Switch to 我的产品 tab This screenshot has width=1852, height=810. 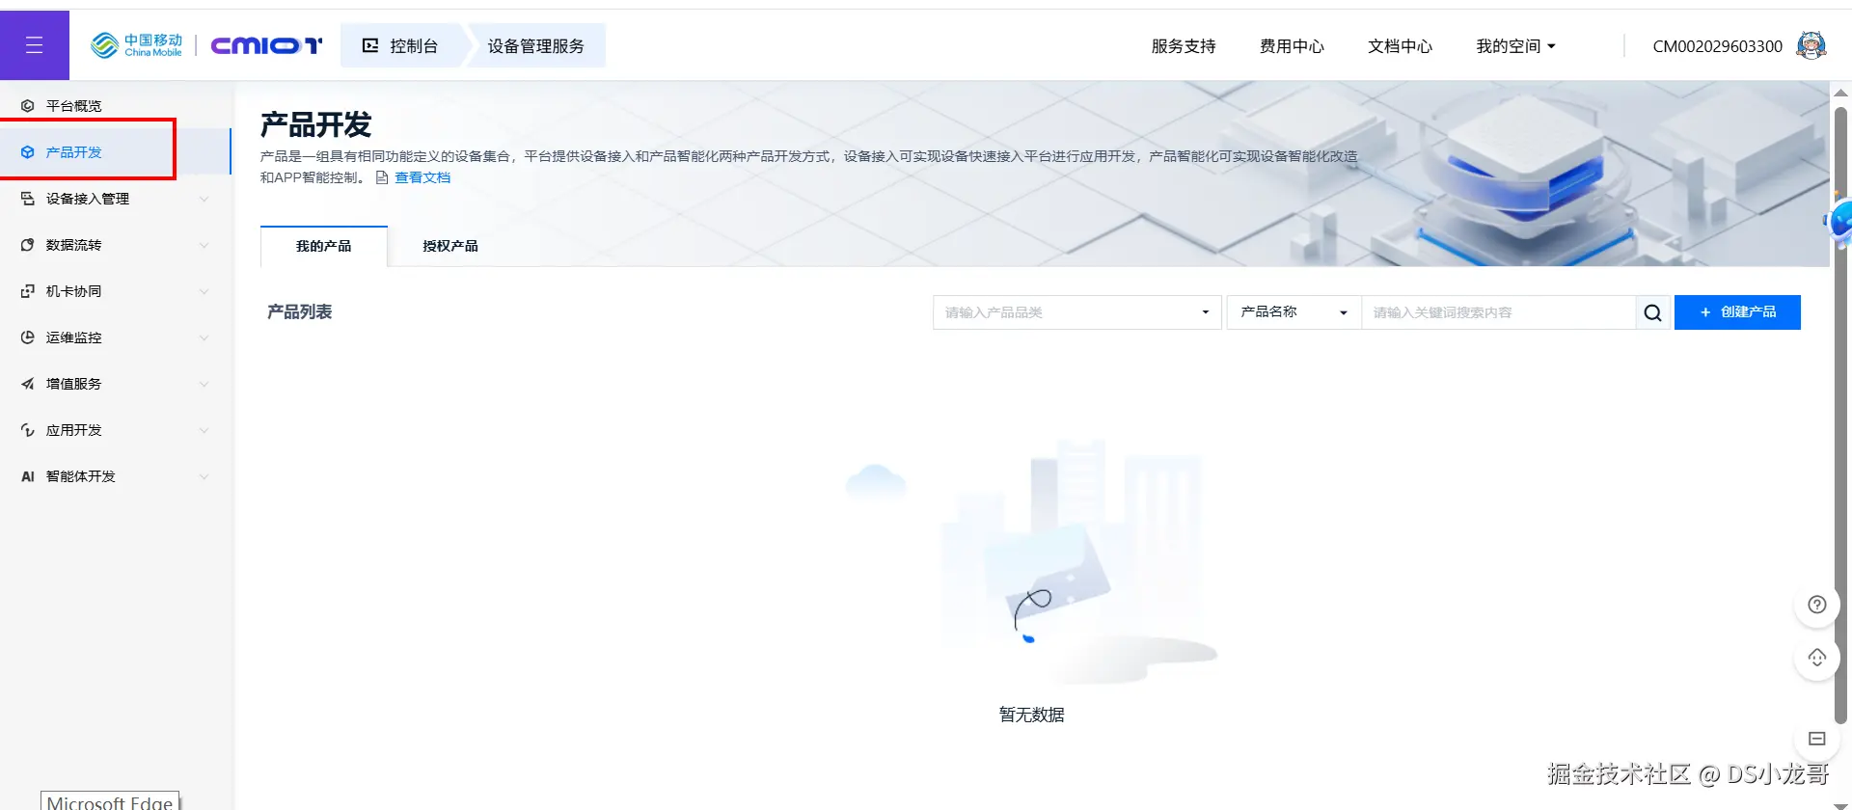324,246
